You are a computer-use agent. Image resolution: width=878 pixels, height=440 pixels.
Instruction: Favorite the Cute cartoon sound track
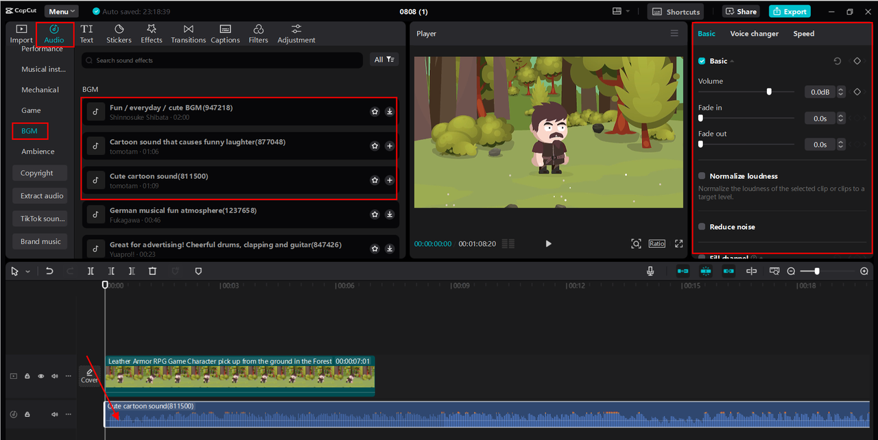375,180
